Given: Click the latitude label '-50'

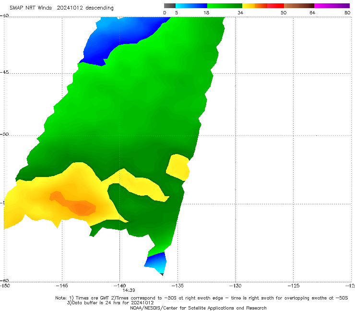Looking at the screenshot, I should point(4,134).
